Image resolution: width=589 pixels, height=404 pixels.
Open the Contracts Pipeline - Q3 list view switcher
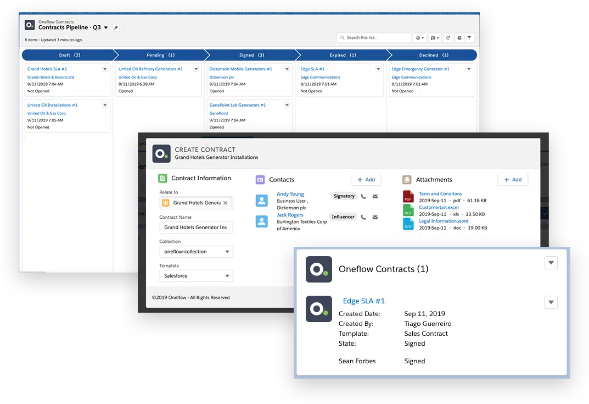click(x=106, y=27)
